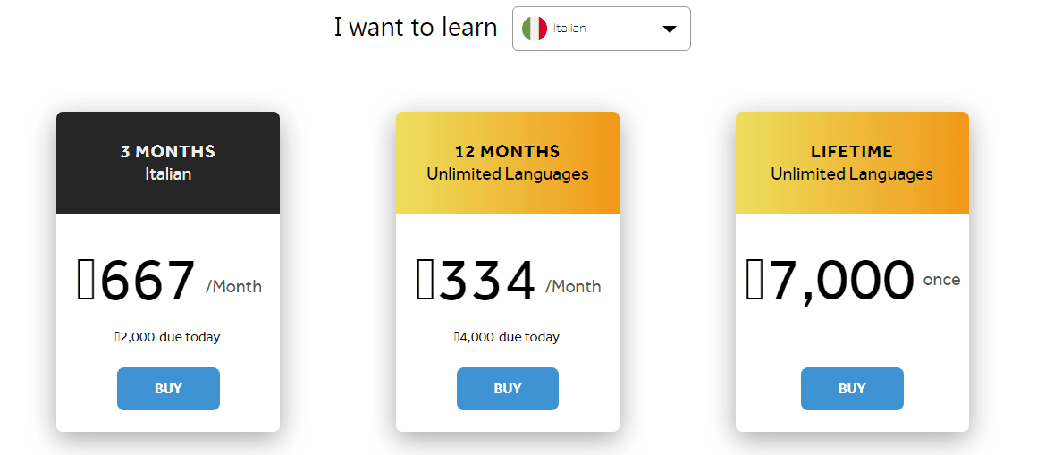The image size is (1037, 455).
Task: Click 'Italian' text inside the dropdown
Action: click(x=569, y=29)
